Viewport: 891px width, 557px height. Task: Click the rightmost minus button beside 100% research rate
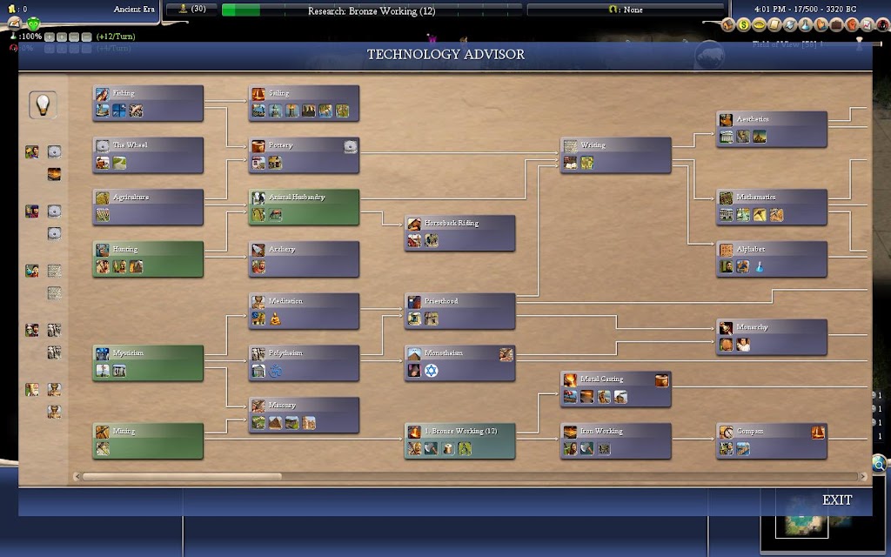click(86, 37)
